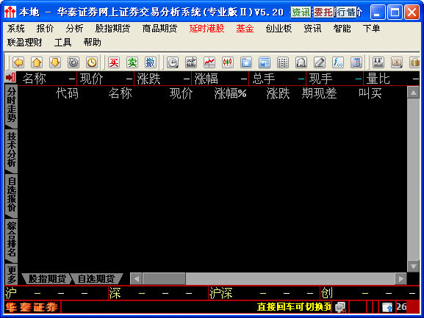Click the orange clock toolbar icon
This screenshot has height=318, width=424.
92,62
